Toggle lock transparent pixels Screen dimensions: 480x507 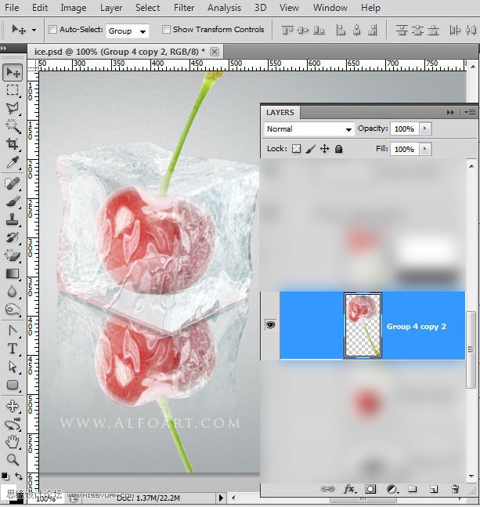click(x=296, y=149)
